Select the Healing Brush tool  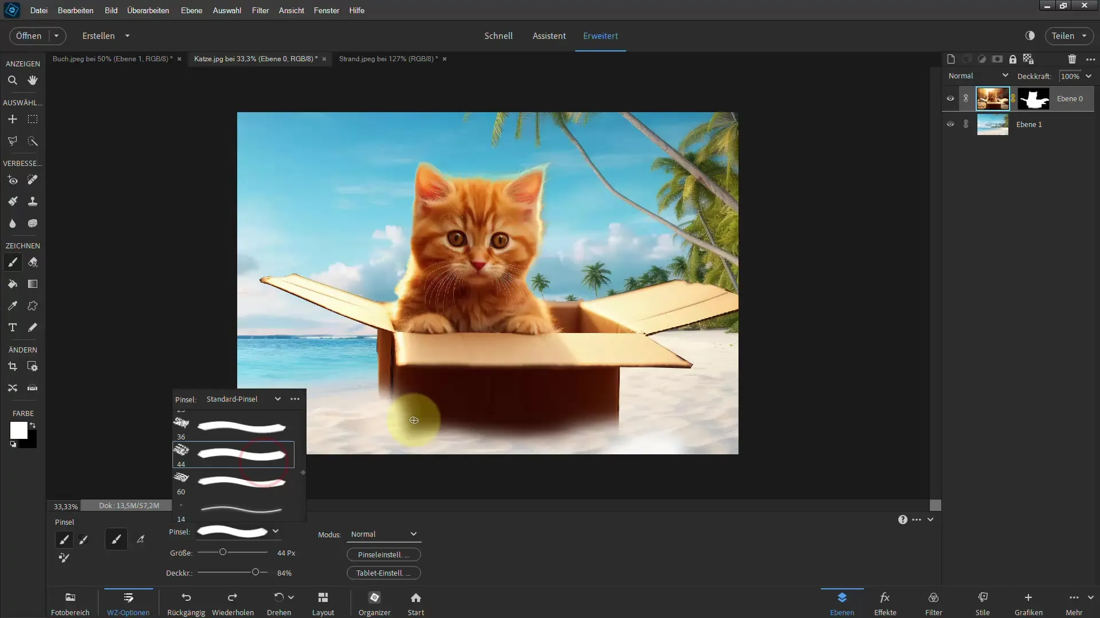33,179
